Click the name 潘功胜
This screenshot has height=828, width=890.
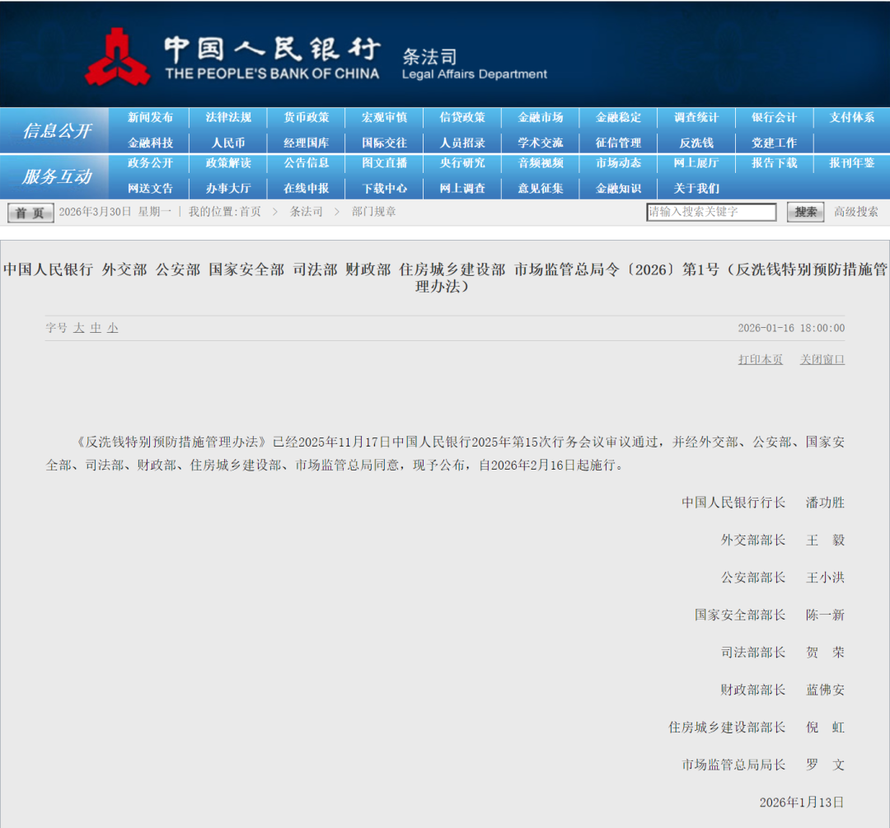(825, 503)
